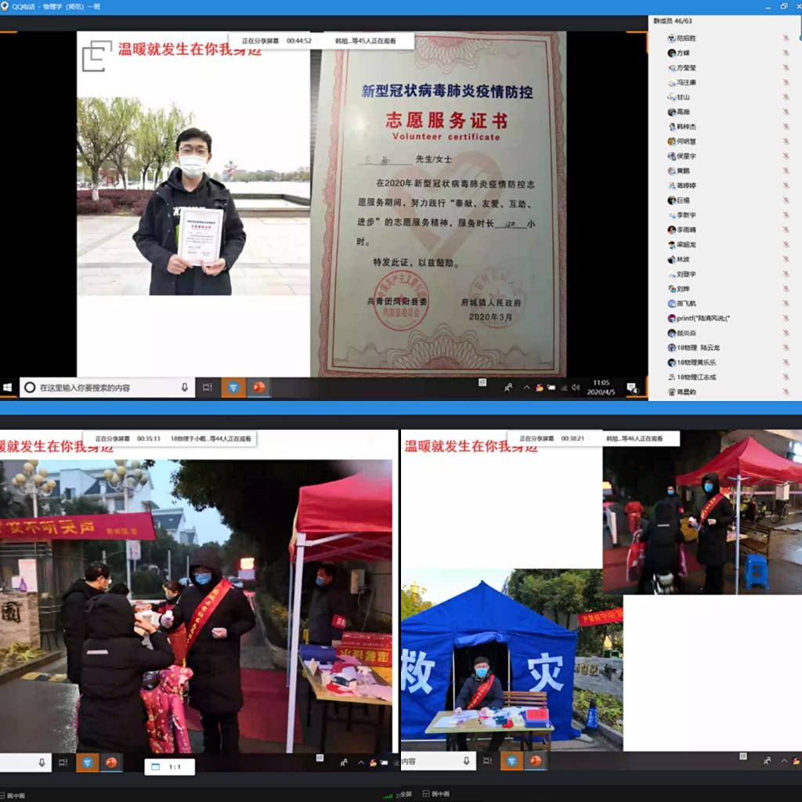Click the microphone icon in the bottom-left screenshot
This screenshot has width=802, height=802.
42,763
